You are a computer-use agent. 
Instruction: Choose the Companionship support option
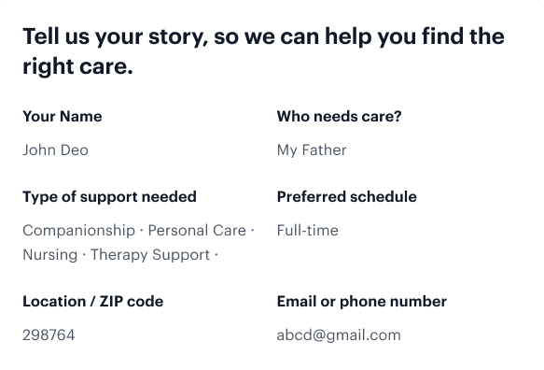click(78, 231)
